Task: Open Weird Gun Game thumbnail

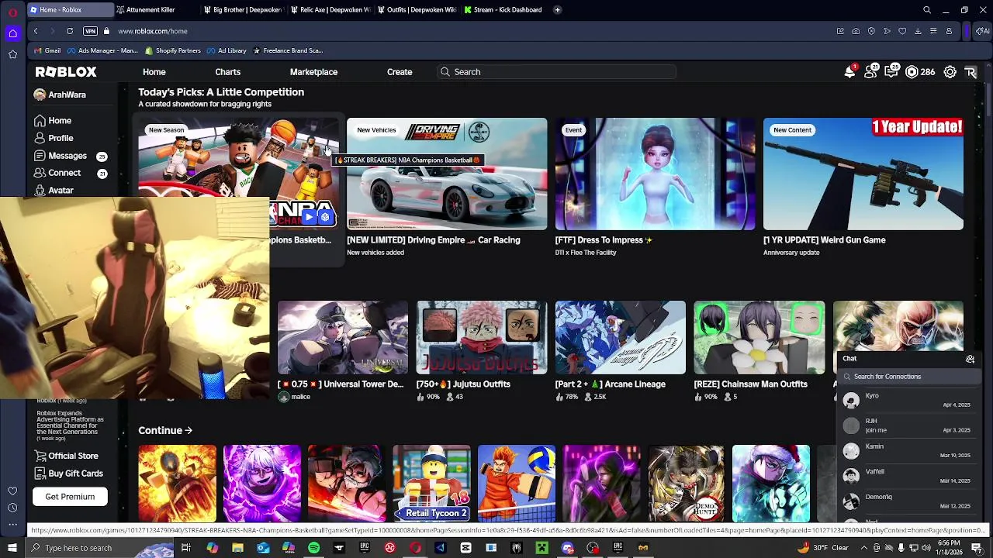Action: (863, 174)
